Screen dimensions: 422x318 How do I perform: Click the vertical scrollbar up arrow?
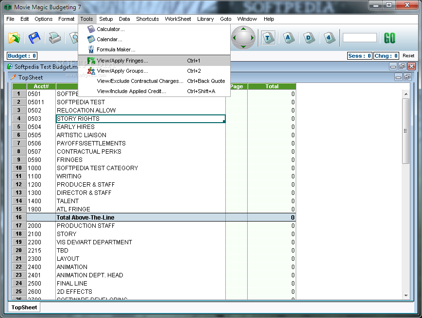406,94
